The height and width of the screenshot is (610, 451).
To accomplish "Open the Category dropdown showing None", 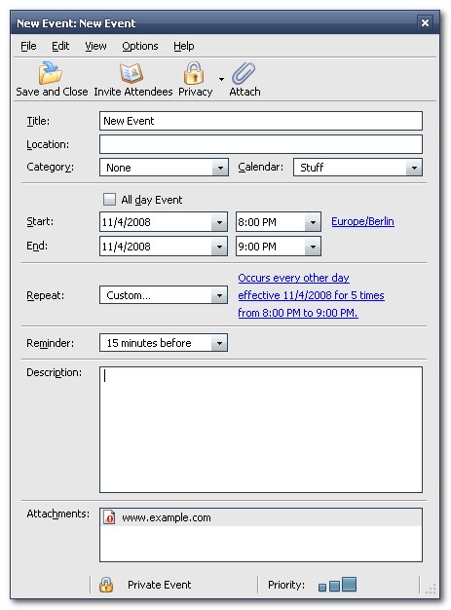I will [164, 168].
